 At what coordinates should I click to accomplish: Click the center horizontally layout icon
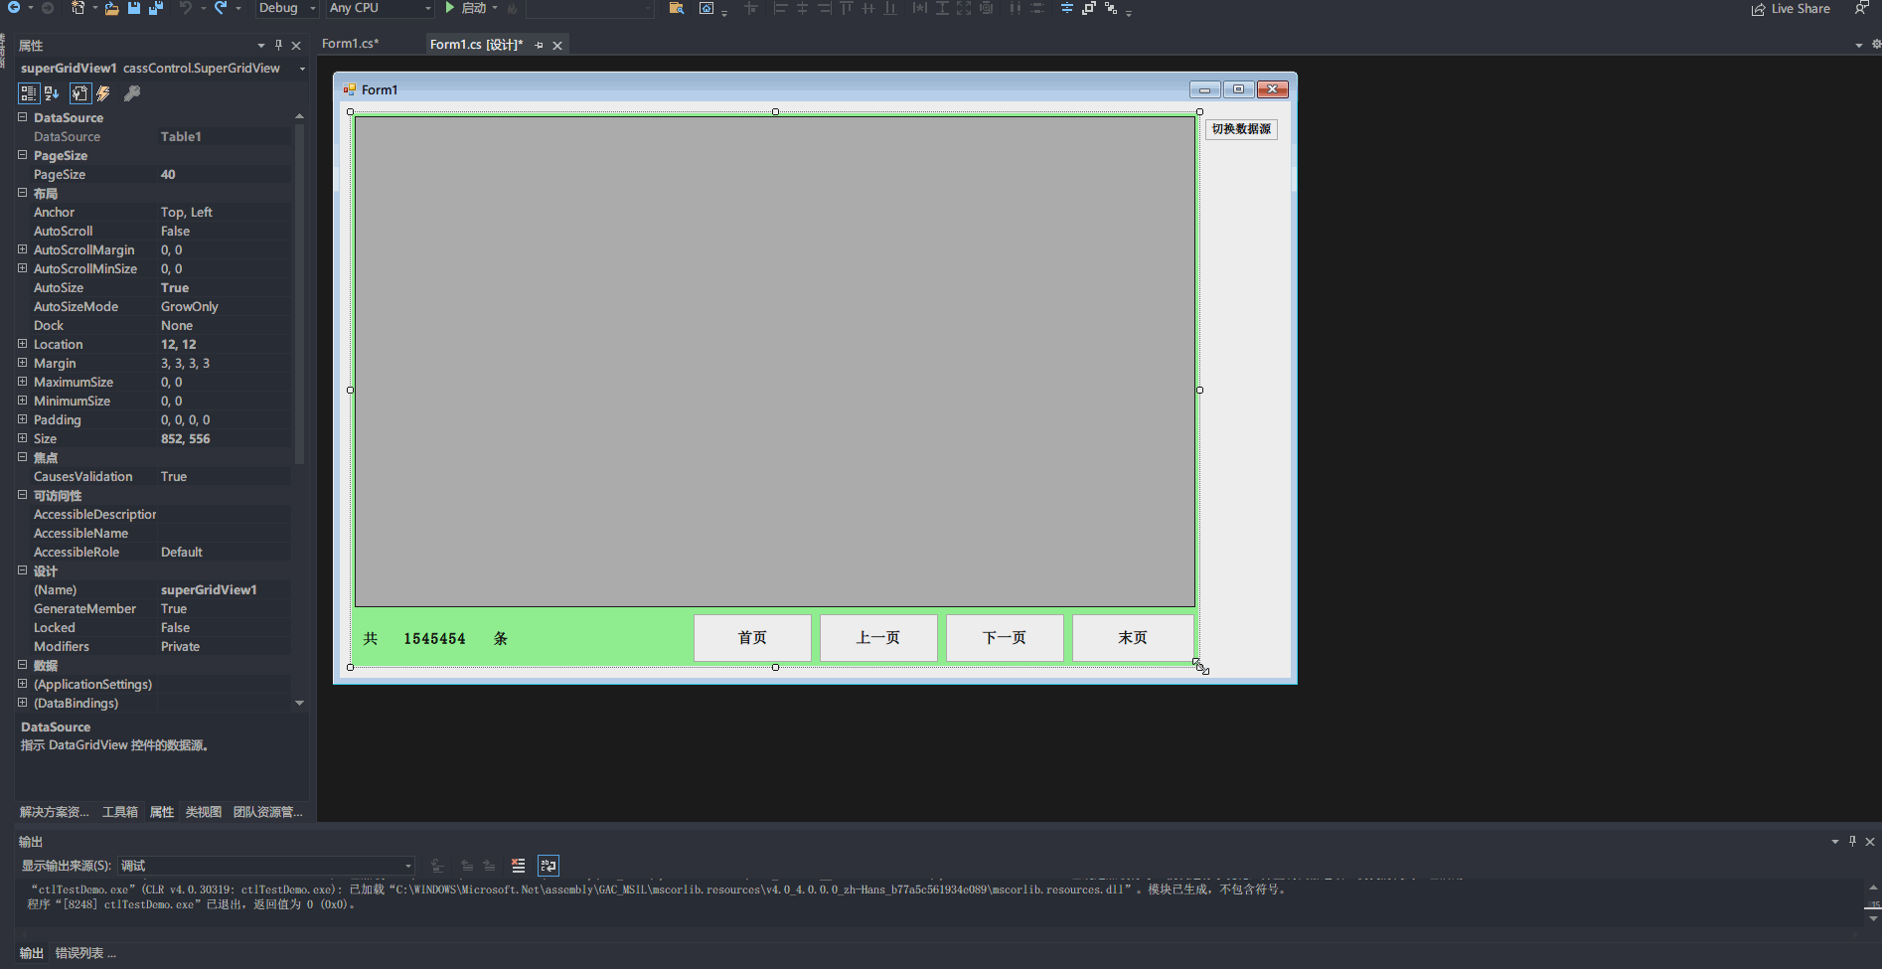[x=1066, y=8]
